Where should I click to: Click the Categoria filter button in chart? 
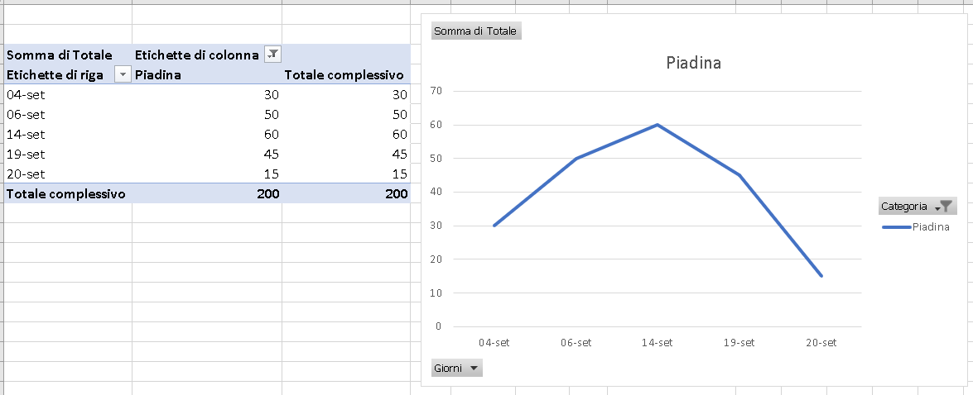[918, 206]
